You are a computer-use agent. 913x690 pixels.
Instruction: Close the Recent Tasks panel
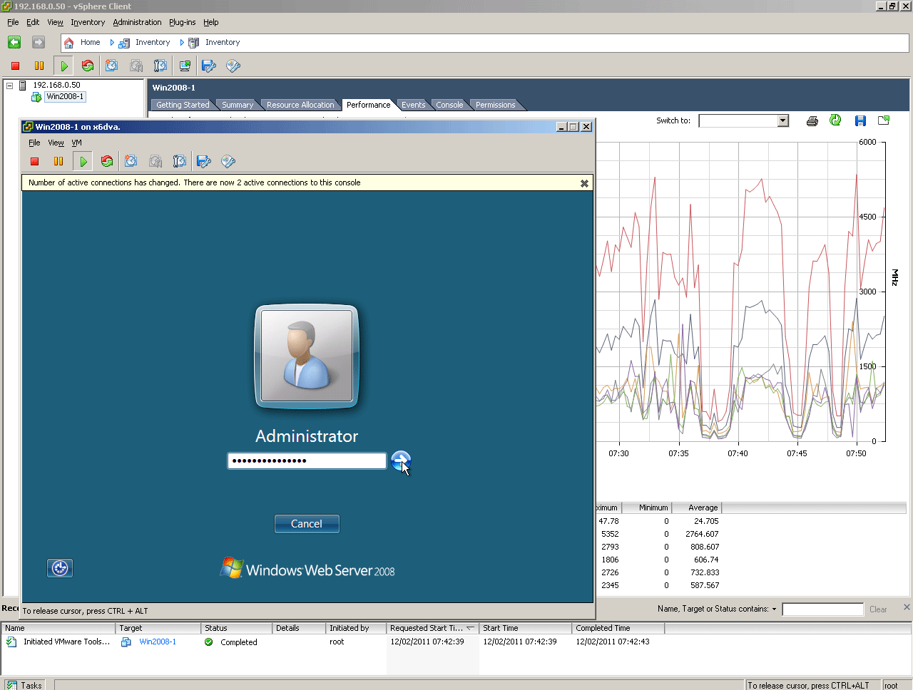[x=907, y=607]
